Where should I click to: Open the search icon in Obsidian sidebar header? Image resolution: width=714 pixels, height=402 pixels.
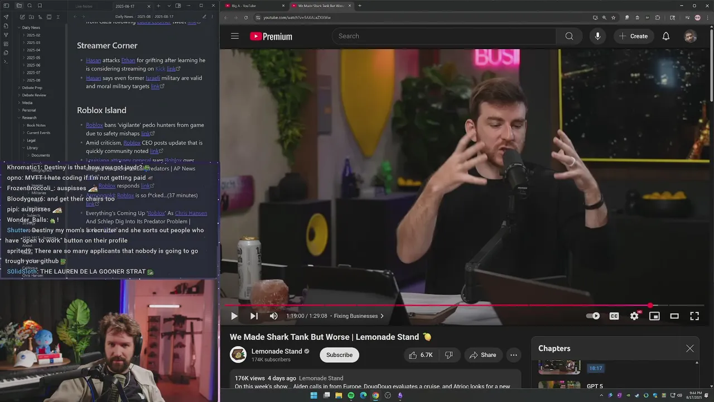(x=30, y=6)
